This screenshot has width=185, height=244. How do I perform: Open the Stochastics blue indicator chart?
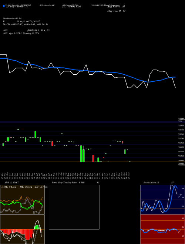click(x=162, y=200)
